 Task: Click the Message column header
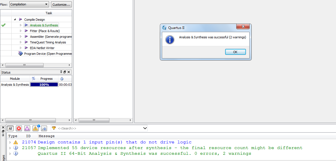(x=46, y=136)
